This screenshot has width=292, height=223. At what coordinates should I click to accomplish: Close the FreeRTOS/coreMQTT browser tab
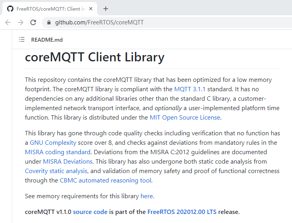(x=91, y=9)
